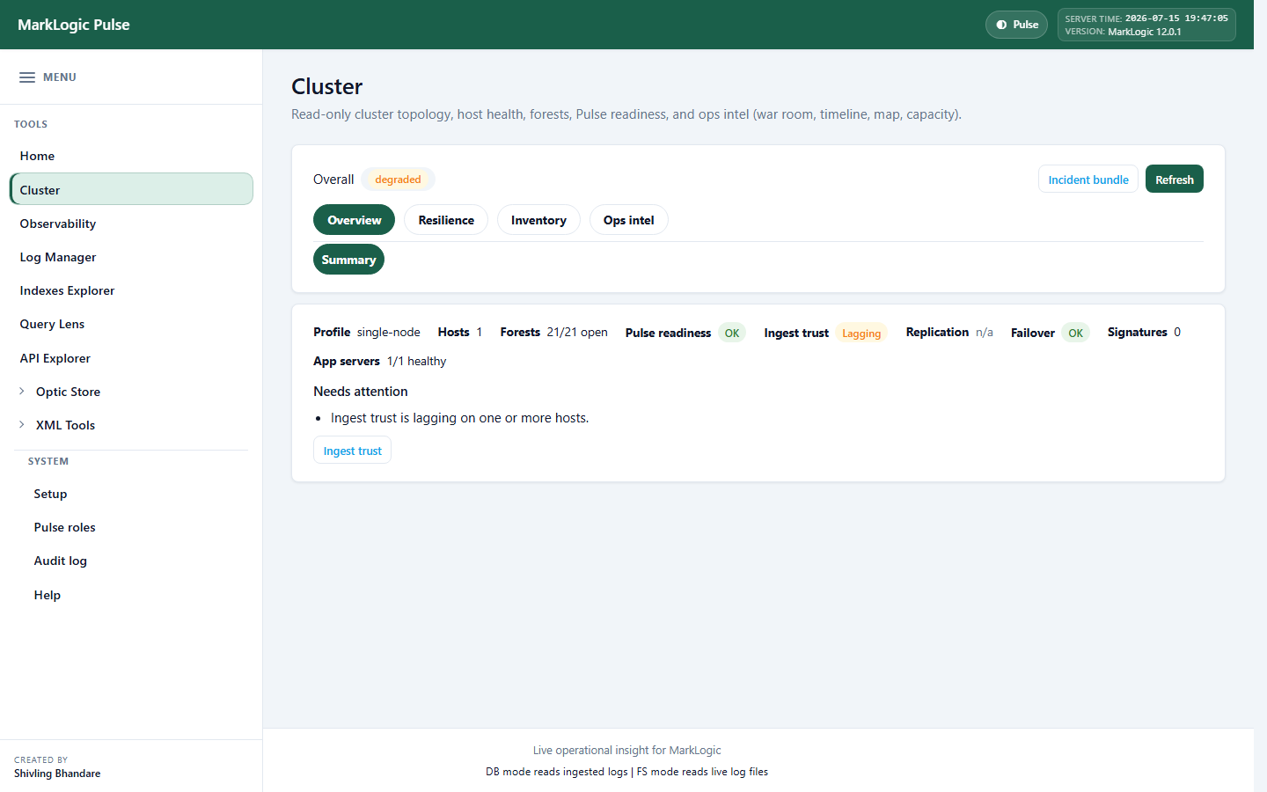This screenshot has height=792, width=1267.
Task: Switch to the Ops intel tab
Action: coord(628,220)
